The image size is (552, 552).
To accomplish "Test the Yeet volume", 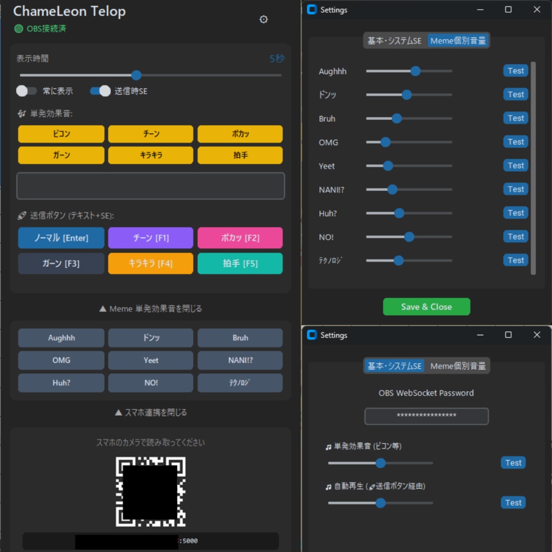I will 515,165.
